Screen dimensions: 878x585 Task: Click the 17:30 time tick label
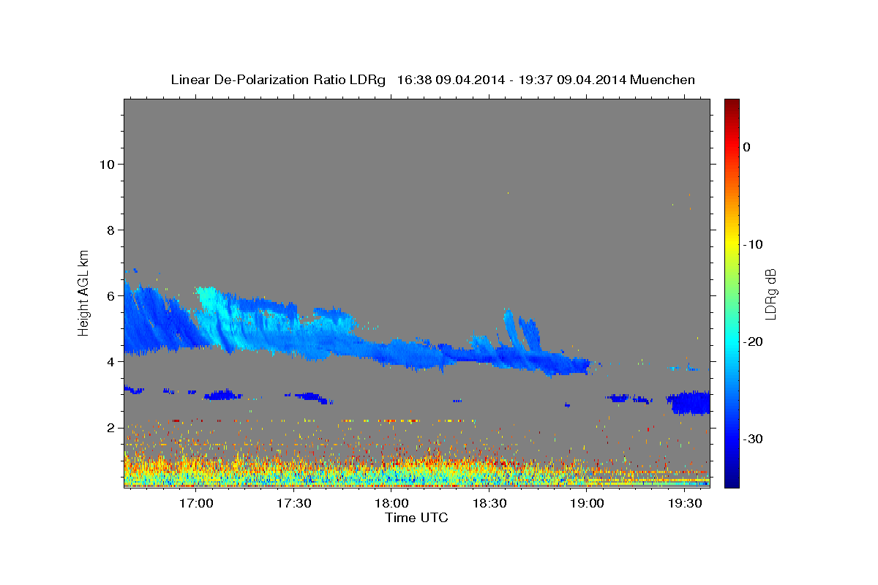[294, 504]
